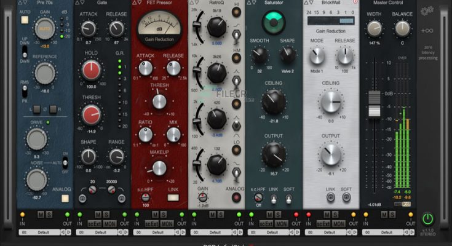Toggle the FET Pressor LINK button

pyautogui.click(x=173, y=197)
